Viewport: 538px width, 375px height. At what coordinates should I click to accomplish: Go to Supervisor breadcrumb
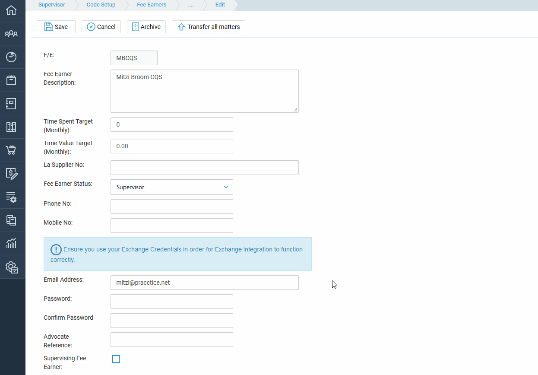(52, 5)
